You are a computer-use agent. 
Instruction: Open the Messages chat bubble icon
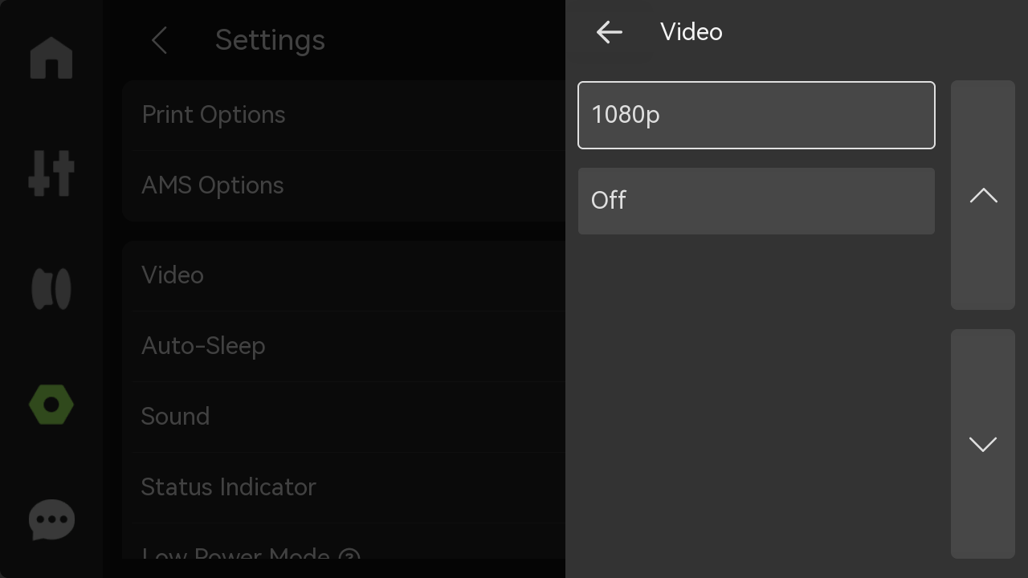tap(51, 519)
